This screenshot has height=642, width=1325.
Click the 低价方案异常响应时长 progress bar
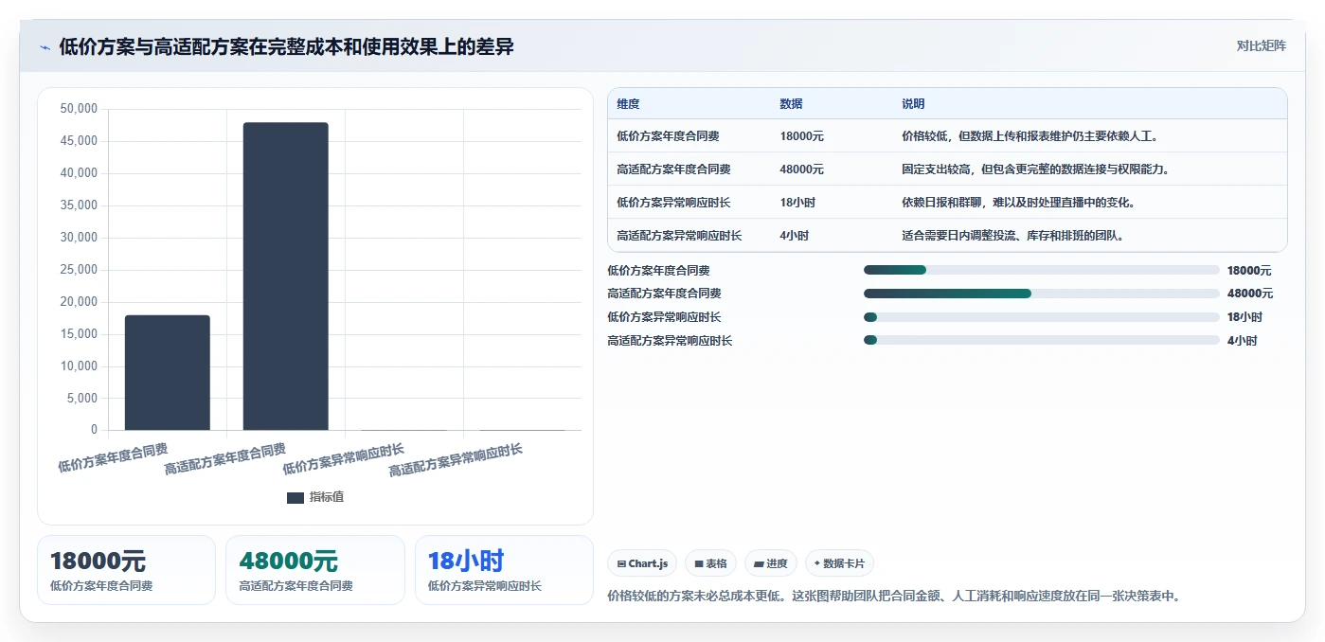pyautogui.click(x=1042, y=317)
